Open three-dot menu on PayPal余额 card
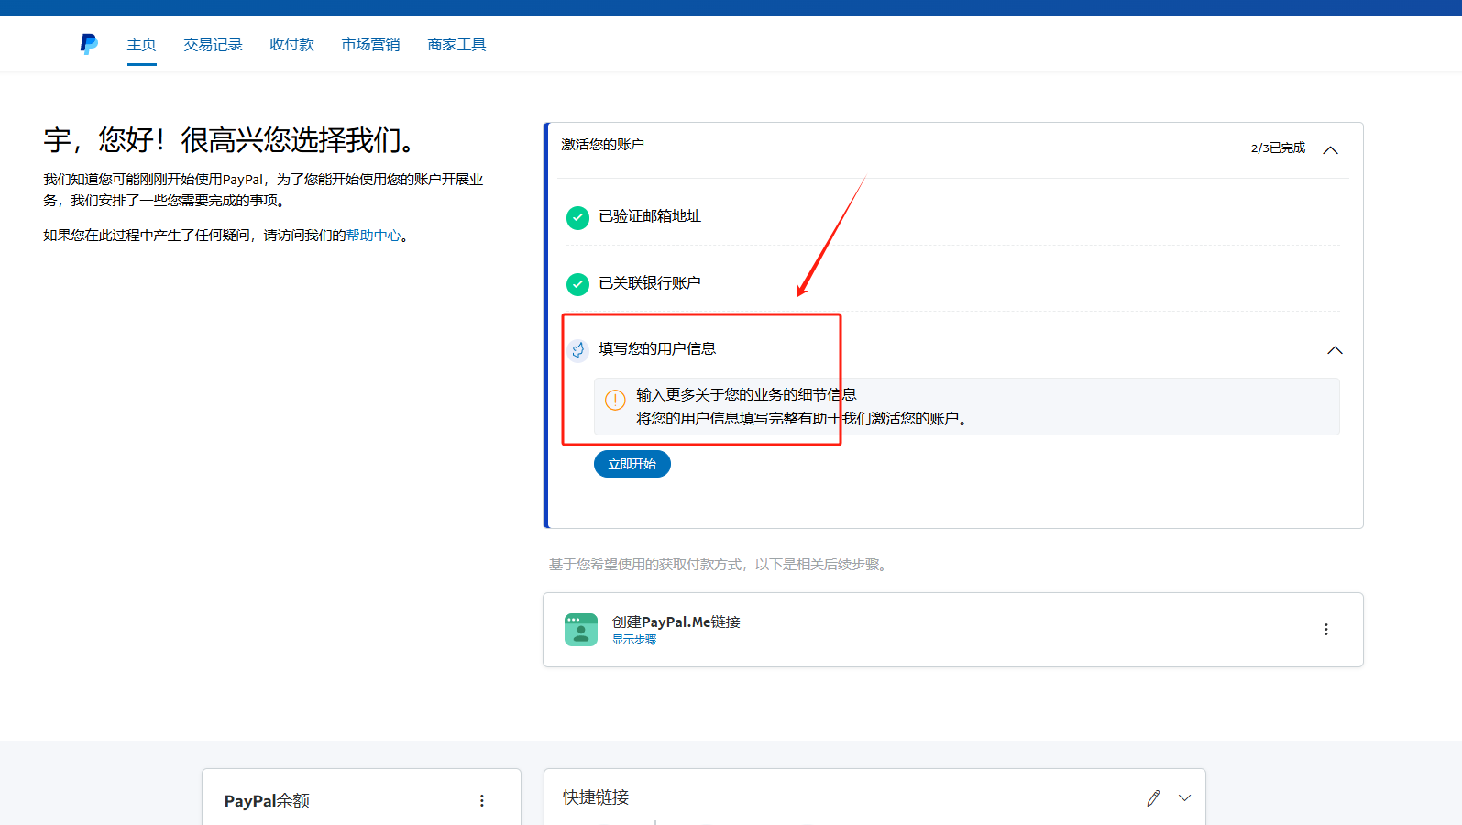 [x=481, y=801]
